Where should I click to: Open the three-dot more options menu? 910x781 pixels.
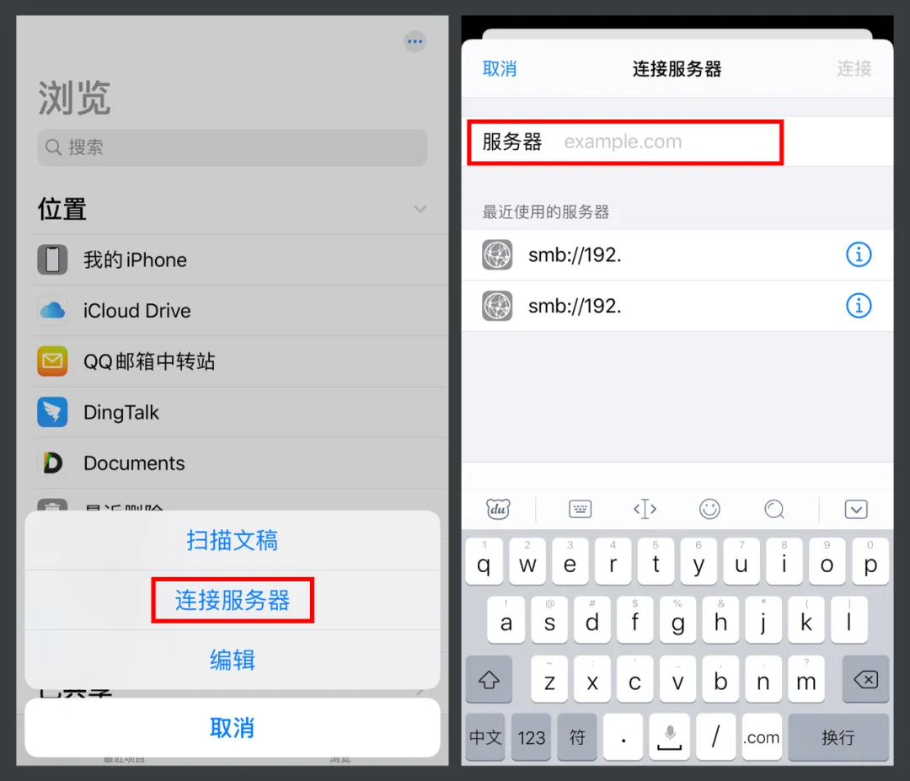point(415,41)
